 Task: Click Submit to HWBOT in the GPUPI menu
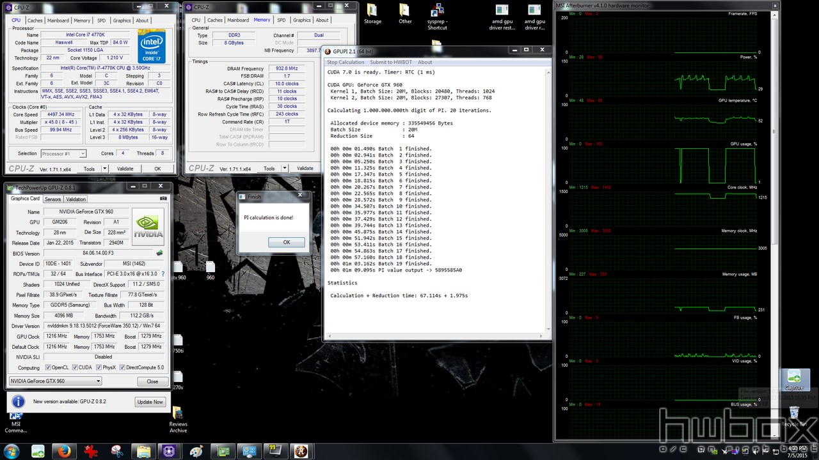[x=391, y=62]
